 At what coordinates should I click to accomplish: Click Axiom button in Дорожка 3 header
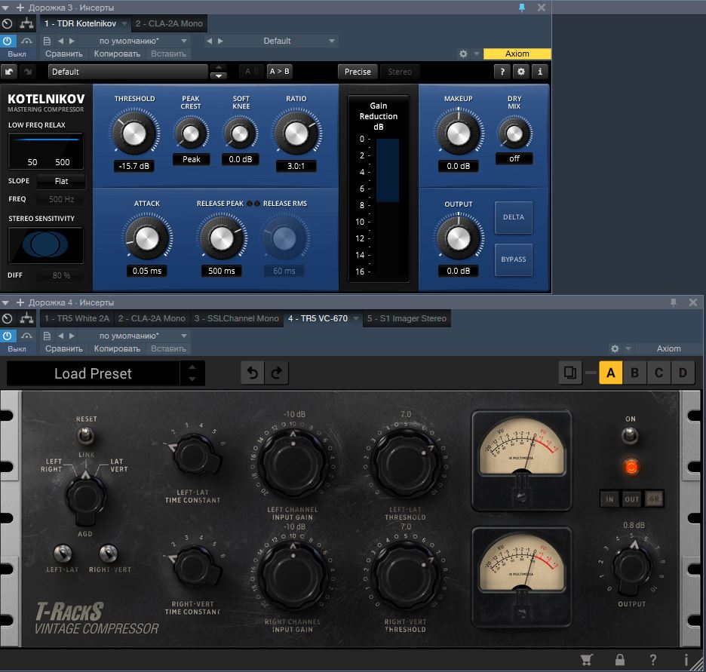pyautogui.click(x=517, y=54)
